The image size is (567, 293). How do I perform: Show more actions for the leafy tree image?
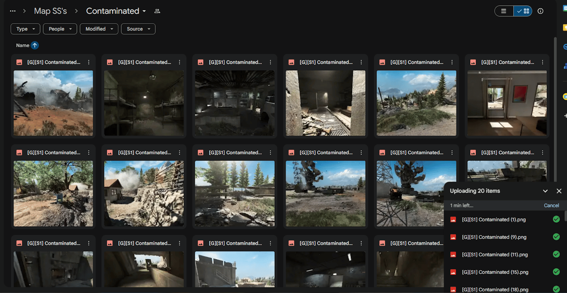pos(89,153)
